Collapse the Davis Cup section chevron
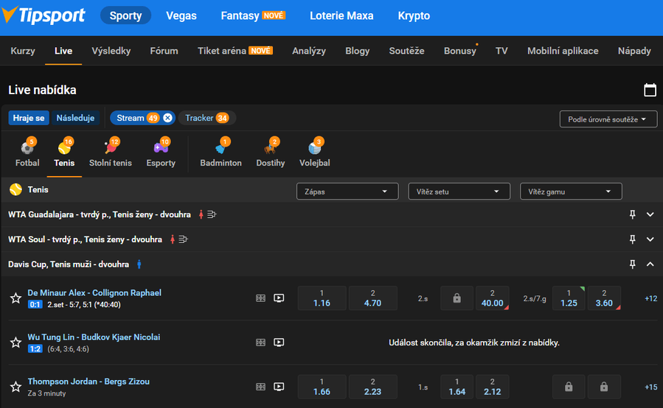 click(650, 264)
